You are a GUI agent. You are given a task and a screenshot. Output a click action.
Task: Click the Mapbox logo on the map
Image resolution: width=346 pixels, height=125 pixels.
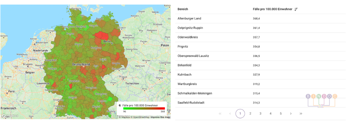coord(10,116)
